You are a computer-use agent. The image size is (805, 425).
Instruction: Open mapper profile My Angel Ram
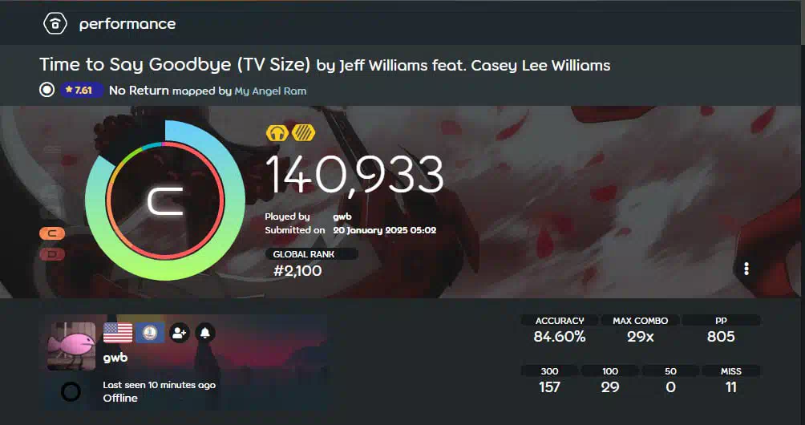(x=270, y=91)
